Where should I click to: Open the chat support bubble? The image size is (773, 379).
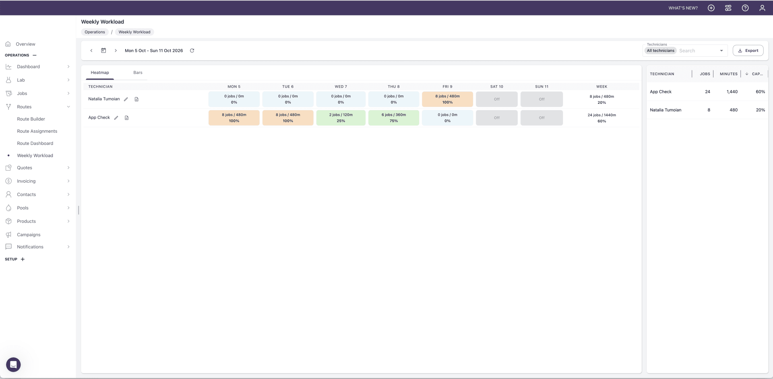13,365
